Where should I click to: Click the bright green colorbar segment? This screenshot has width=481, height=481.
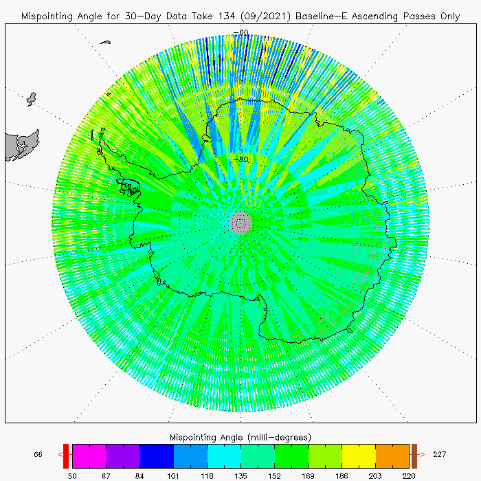click(x=291, y=456)
